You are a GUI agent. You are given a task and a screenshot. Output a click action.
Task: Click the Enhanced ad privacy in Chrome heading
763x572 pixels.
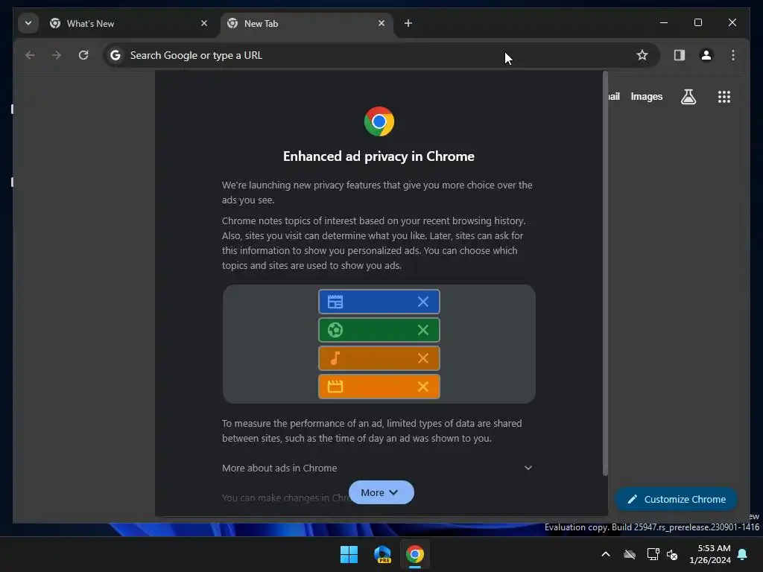[379, 156]
